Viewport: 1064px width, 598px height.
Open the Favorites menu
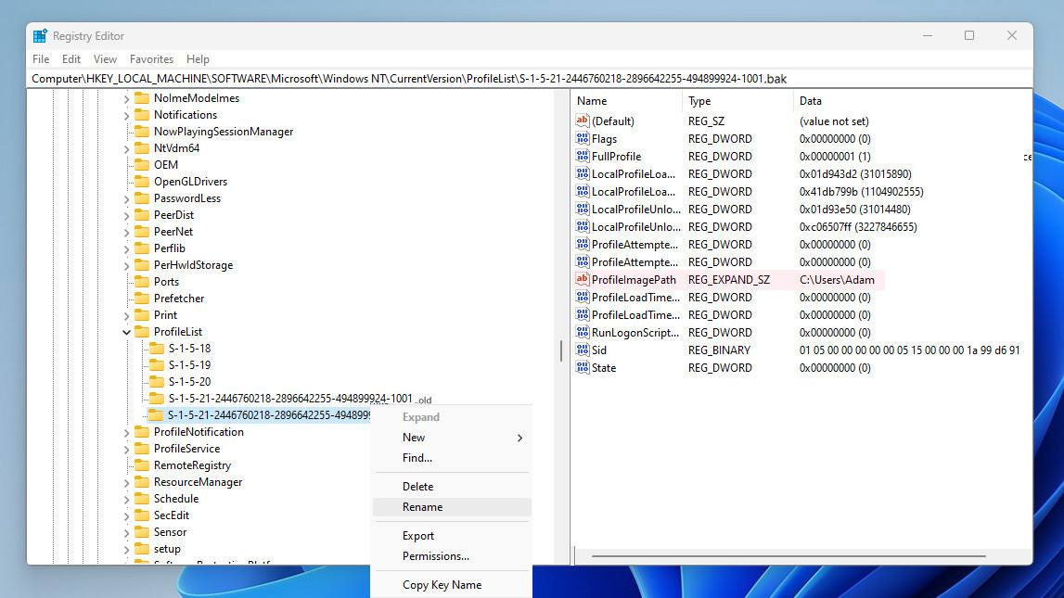tap(151, 59)
